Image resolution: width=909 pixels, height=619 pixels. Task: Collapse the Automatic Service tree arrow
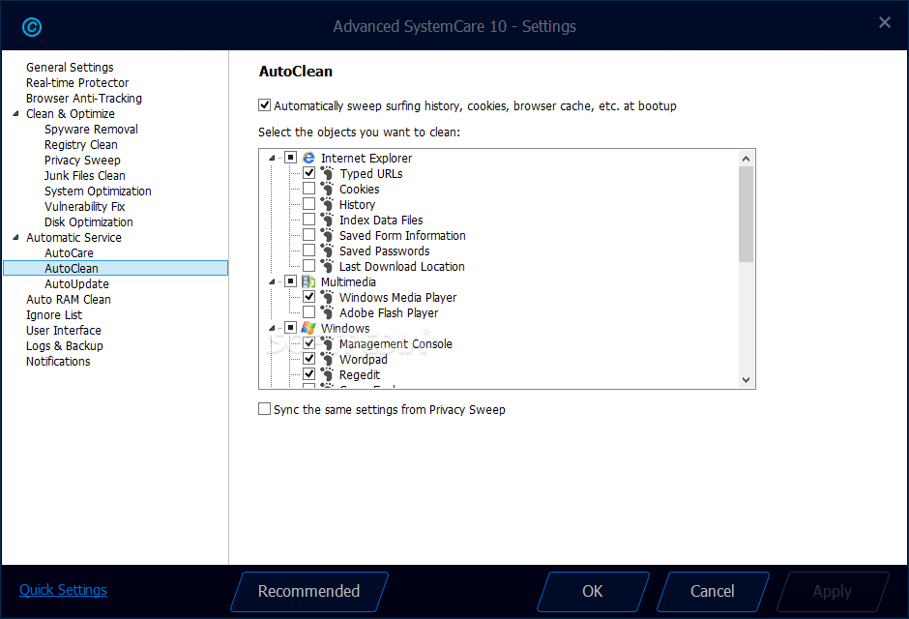[x=16, y=237]
